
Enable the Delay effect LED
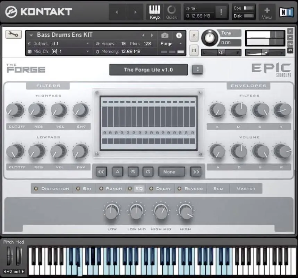tap(151, 189)
